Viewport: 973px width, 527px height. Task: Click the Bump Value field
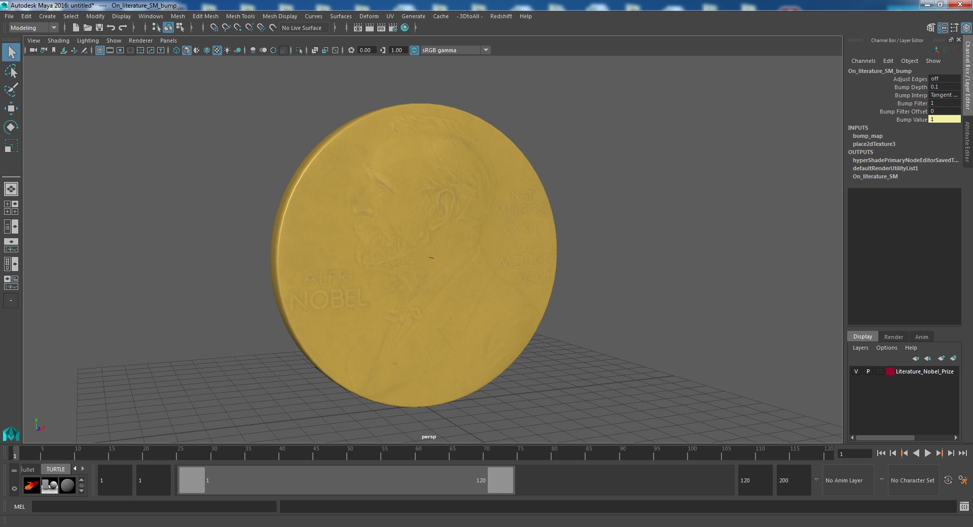pyautogui.click(x=944, y=119)
